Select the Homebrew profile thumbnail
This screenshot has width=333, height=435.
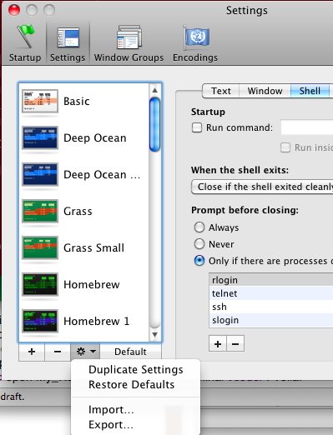point(40,284)
